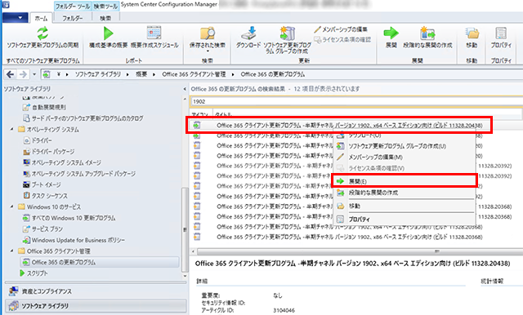
Task: Click 概要 breadcrumb segment
Action: (141, 74)
